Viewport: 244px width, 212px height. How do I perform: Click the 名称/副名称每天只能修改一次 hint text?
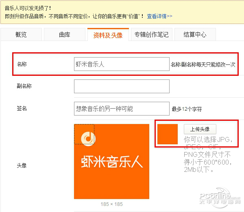pyautogui.click(x=203, y=64)
